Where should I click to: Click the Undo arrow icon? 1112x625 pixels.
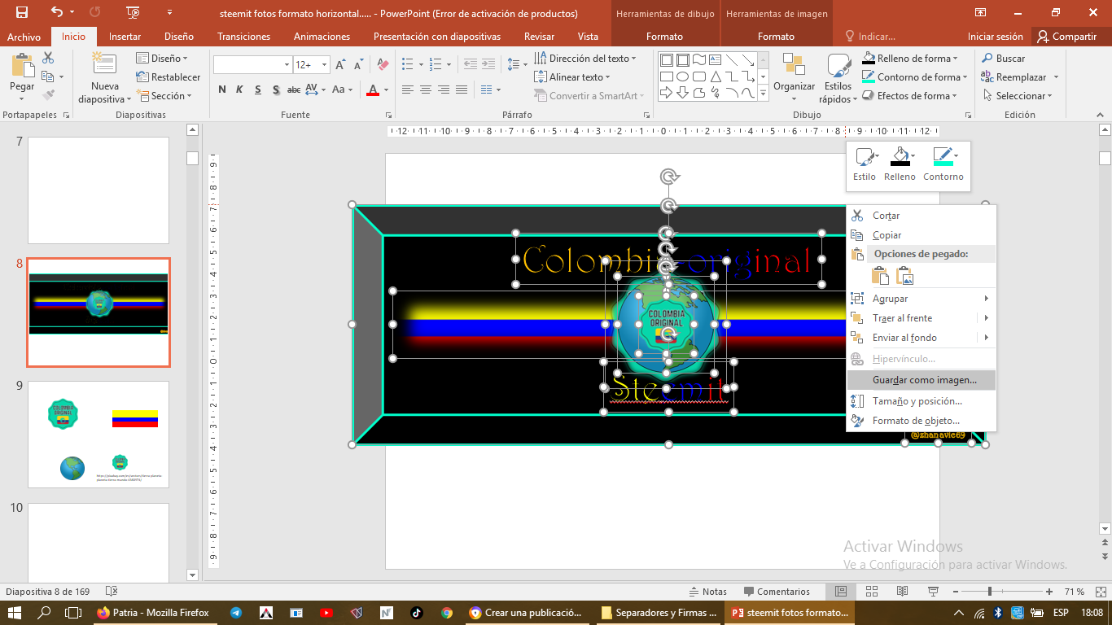coord(57,13)
